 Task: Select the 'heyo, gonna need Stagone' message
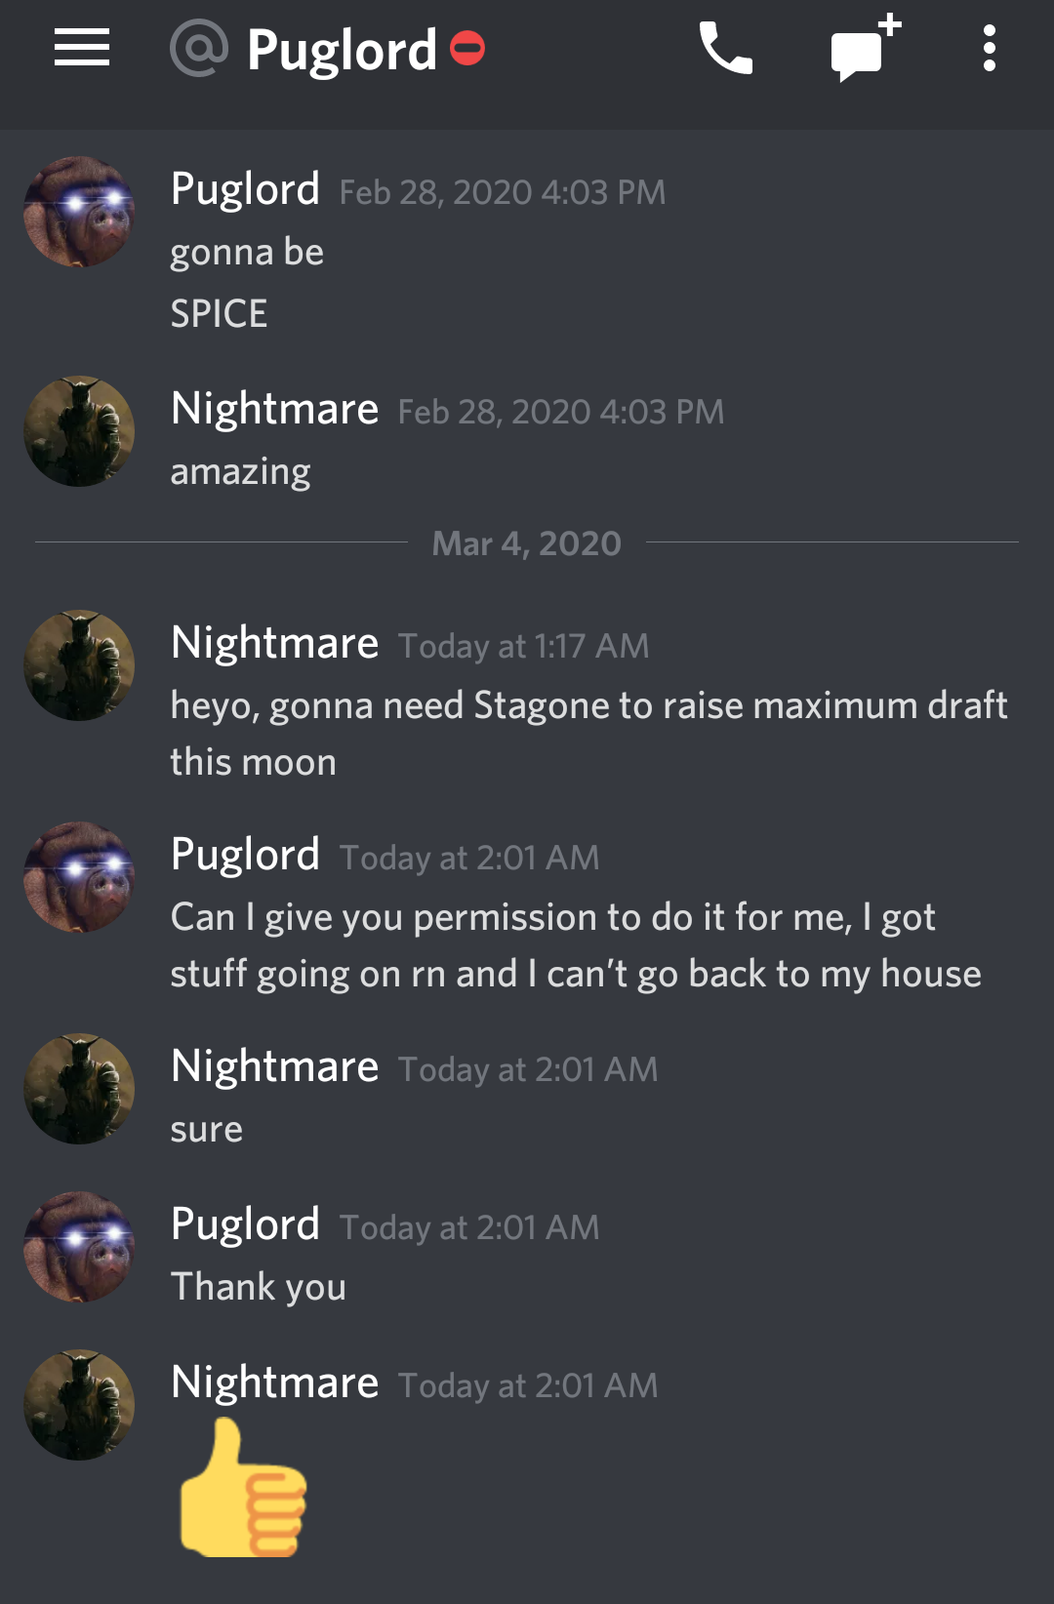tap(588, 733)
